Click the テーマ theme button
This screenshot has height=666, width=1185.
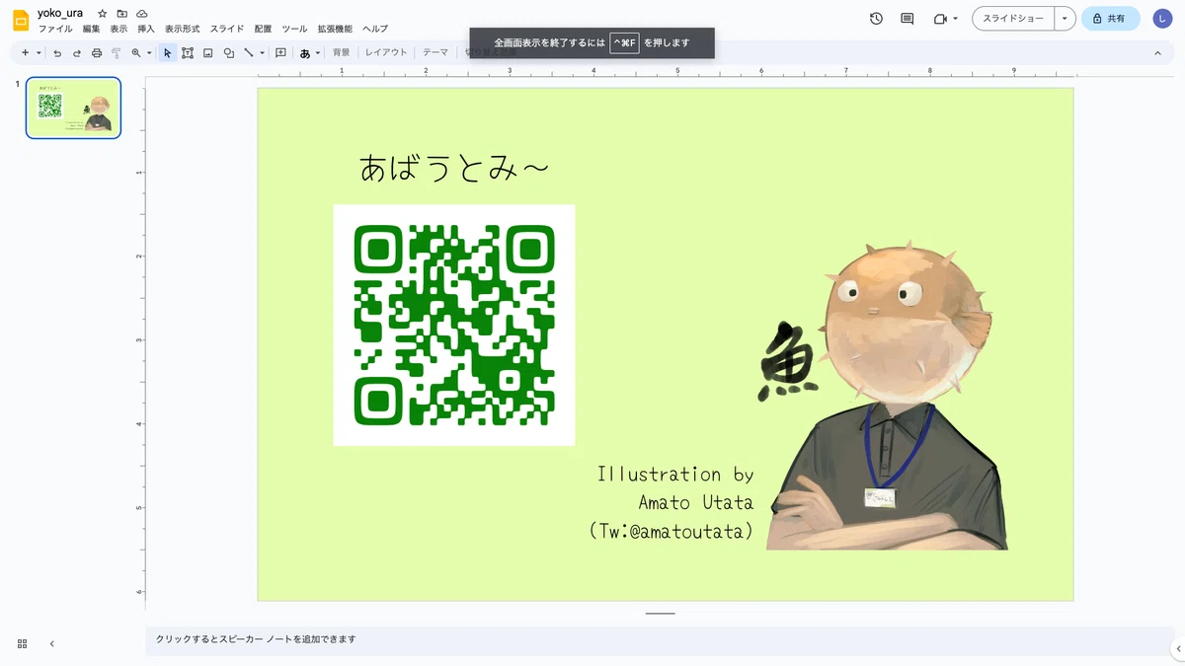435,52
